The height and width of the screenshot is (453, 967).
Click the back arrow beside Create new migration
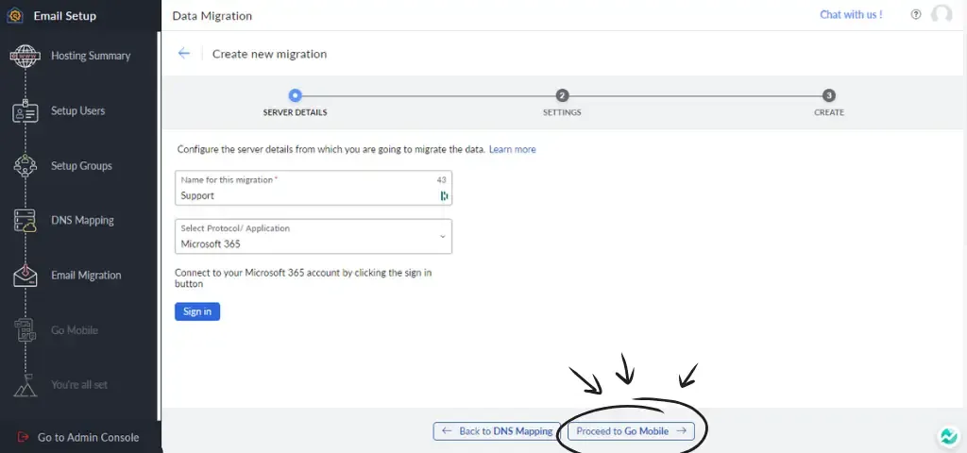tap(184, 54)
